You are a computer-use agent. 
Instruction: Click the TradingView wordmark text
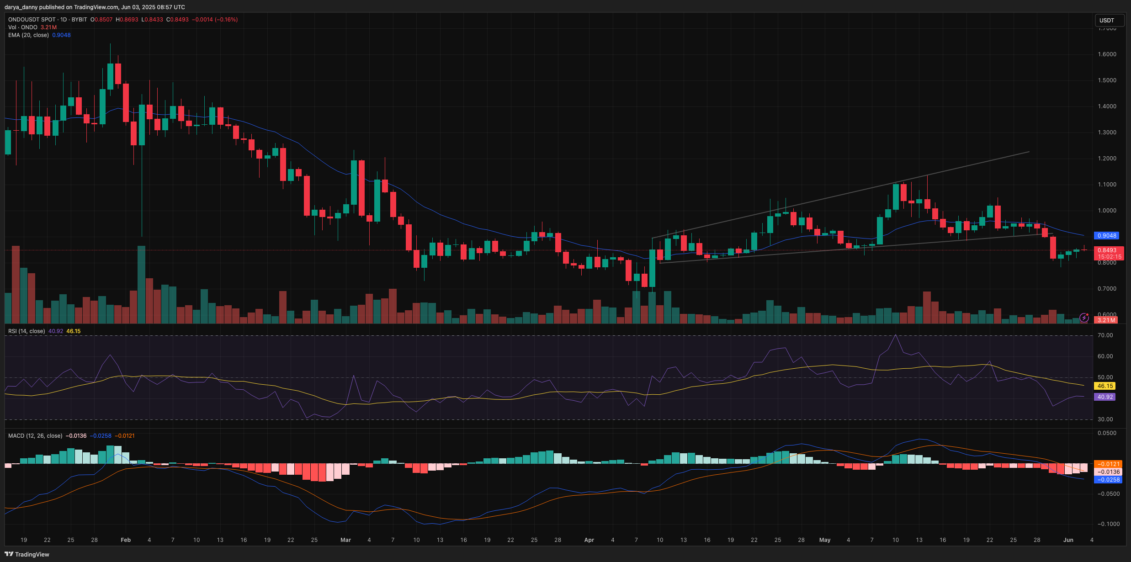(x=32, y=554)
